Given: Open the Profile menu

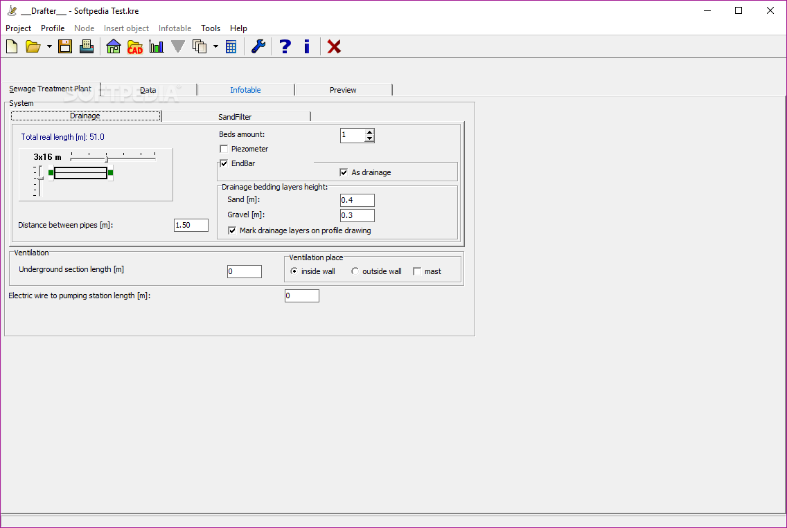Looking at the screenshot, I should pyautogui.click(x=53, y=28).
